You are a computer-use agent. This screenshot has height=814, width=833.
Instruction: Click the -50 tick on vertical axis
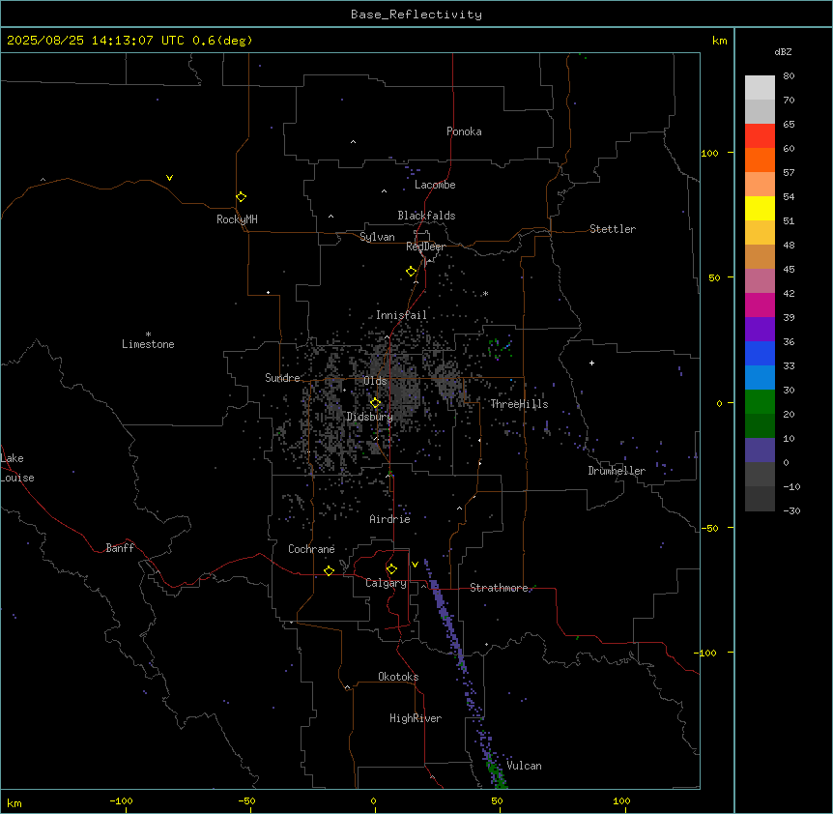coord(709,528)
